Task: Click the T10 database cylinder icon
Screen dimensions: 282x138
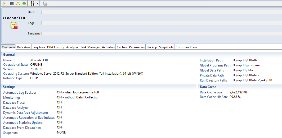Action: click(x=14, y=26)
